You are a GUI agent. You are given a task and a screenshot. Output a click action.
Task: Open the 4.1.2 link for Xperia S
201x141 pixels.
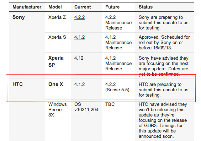pos(79,37)
